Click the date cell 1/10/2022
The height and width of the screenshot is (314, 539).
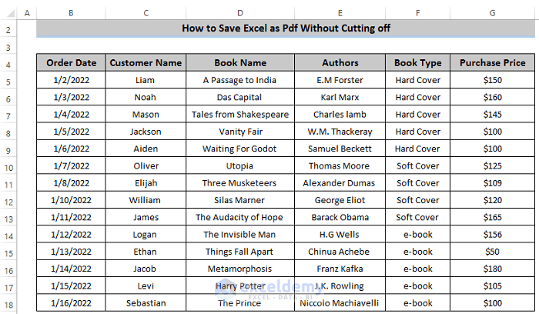pyautogui.click(x=71, y=200)
